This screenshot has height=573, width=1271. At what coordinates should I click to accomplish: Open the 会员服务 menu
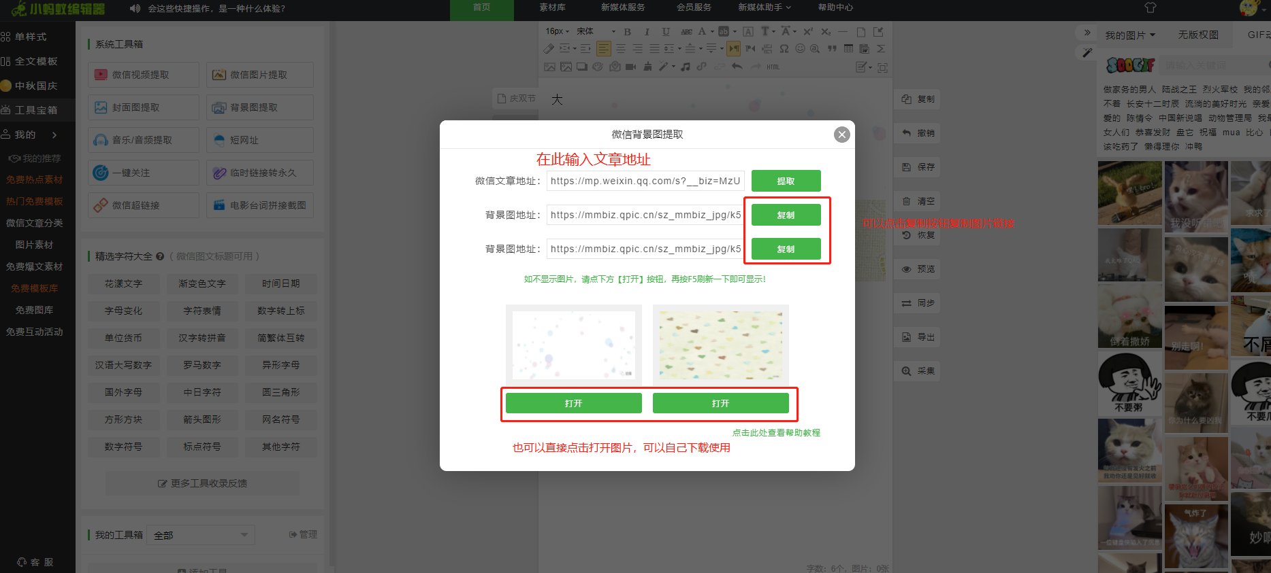(x=694, y=7)
